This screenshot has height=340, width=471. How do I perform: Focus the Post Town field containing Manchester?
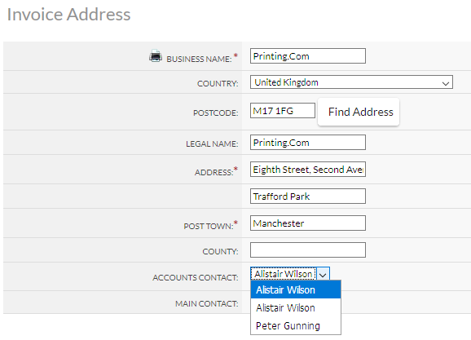point(308,223)
